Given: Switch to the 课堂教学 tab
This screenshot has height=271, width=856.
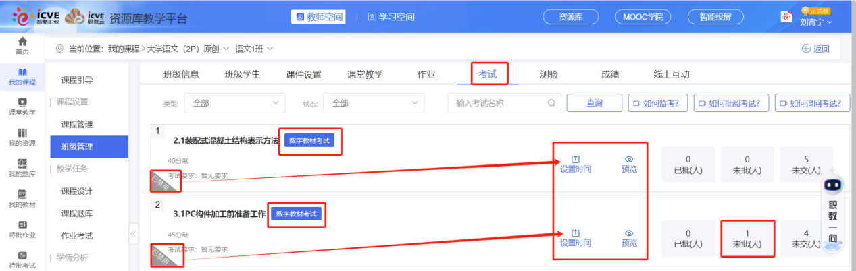Looking at the screenshot, I should (365, 74).
